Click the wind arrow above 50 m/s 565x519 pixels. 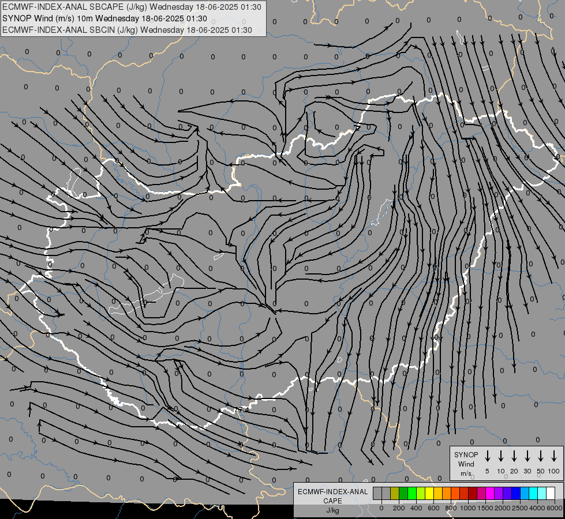(541, 456)
